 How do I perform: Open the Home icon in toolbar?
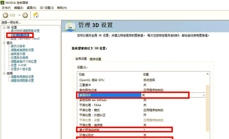pos(36,15)
